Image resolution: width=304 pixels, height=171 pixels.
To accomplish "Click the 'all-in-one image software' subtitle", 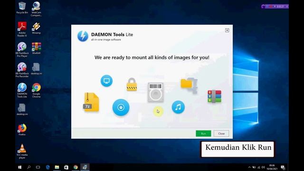I will point(106,40).
